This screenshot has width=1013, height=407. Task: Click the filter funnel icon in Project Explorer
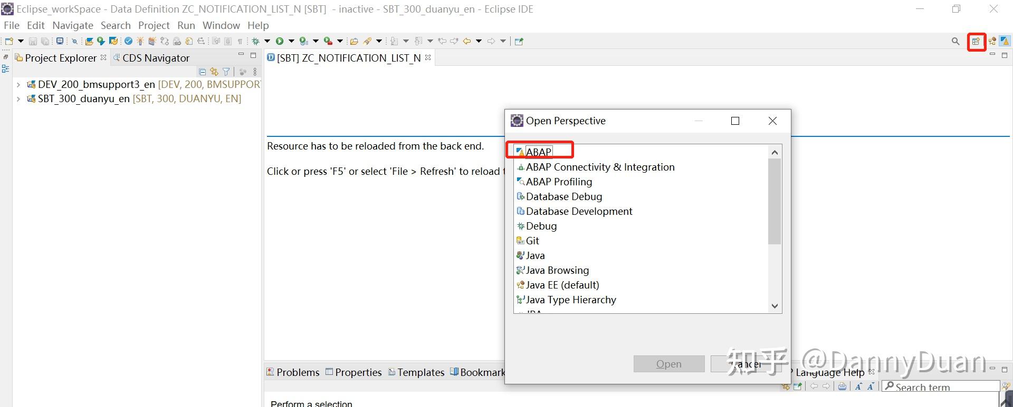click(x=226, y=72)
